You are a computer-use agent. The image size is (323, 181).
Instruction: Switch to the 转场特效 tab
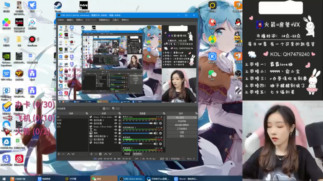coord(137,154)
